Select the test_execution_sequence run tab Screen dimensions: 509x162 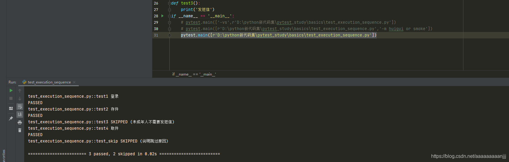pos(49,82)
